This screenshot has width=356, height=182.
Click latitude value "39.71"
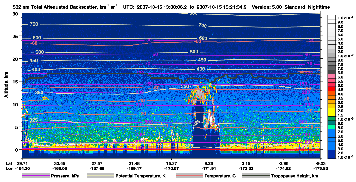[x=22, y=163]
